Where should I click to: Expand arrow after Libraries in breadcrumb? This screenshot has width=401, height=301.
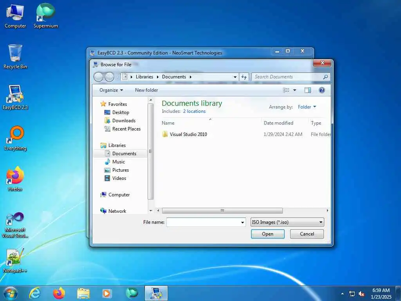[x=158, y=77]
